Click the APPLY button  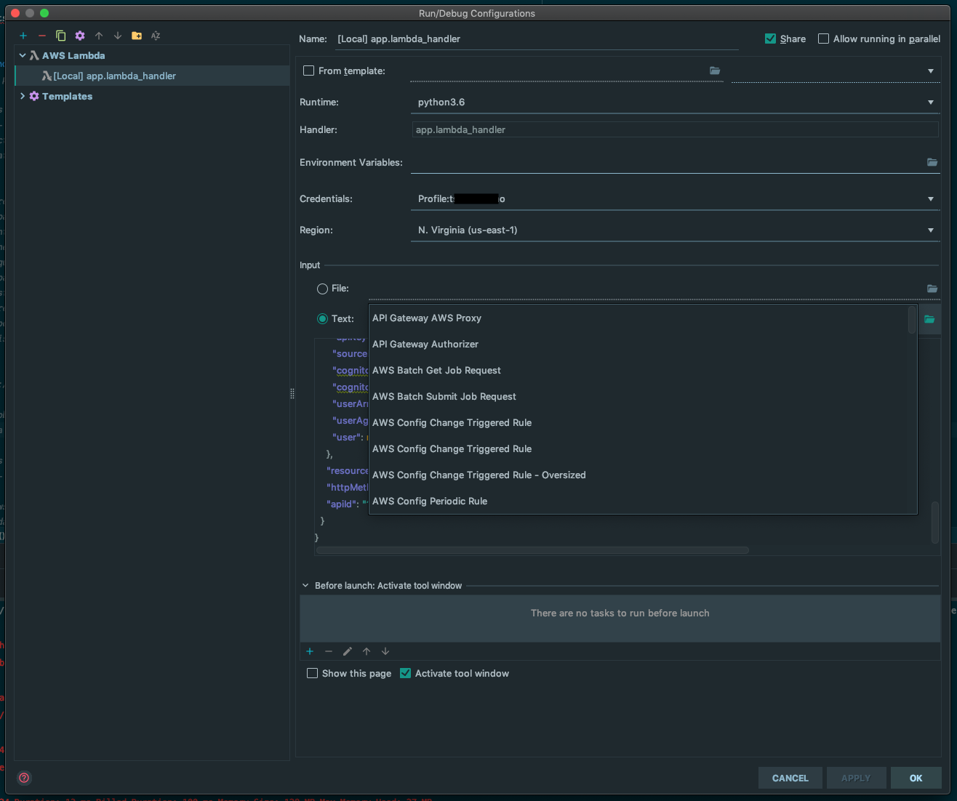click(856, 778)
